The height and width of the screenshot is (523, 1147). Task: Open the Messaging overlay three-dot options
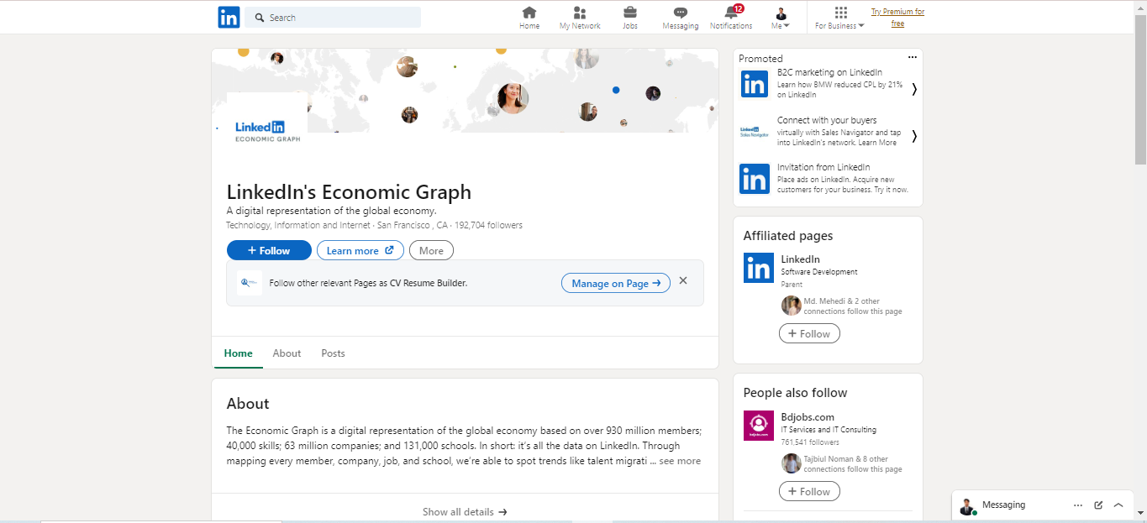click(x=1078, y=505)
